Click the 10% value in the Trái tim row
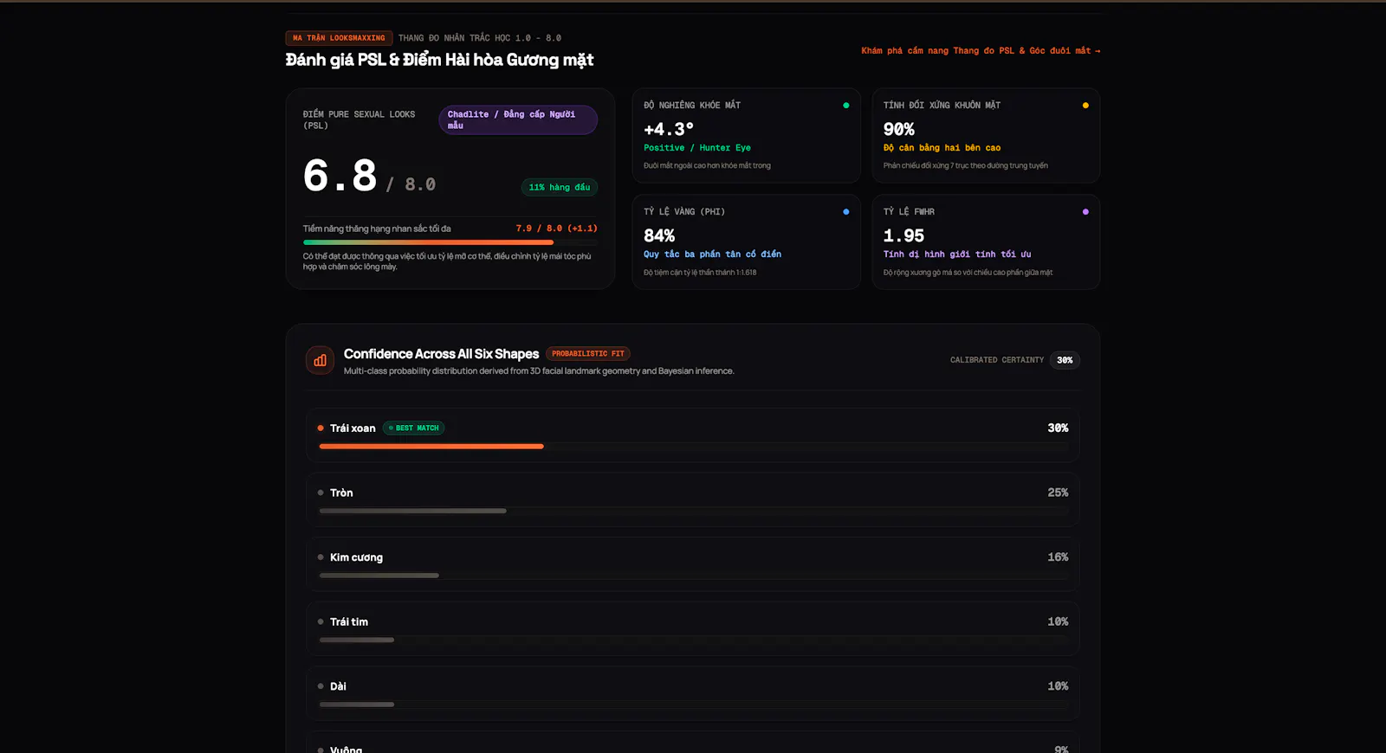Screen dimensions: 1386x753 [x=1058, y=621]
